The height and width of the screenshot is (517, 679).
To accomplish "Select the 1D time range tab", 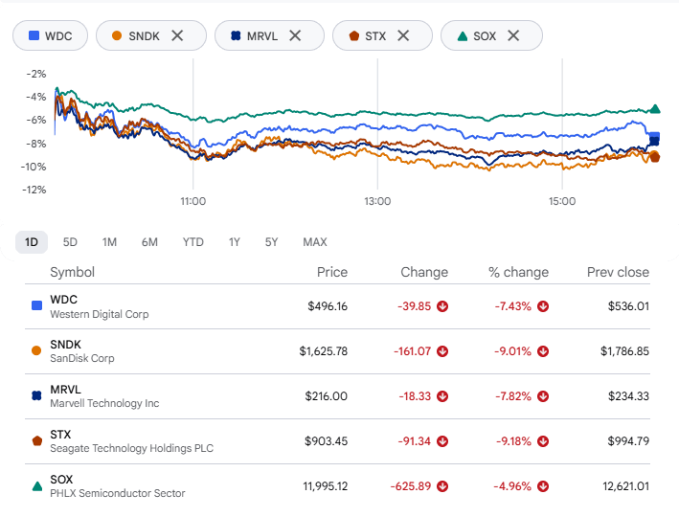I will [32, 242].
